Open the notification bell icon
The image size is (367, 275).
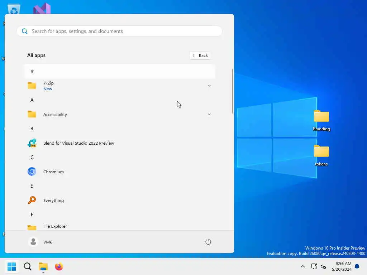[x=357, y=266]
